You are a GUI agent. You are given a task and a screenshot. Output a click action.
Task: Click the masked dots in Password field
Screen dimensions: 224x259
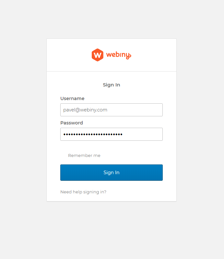click(93, 134)
